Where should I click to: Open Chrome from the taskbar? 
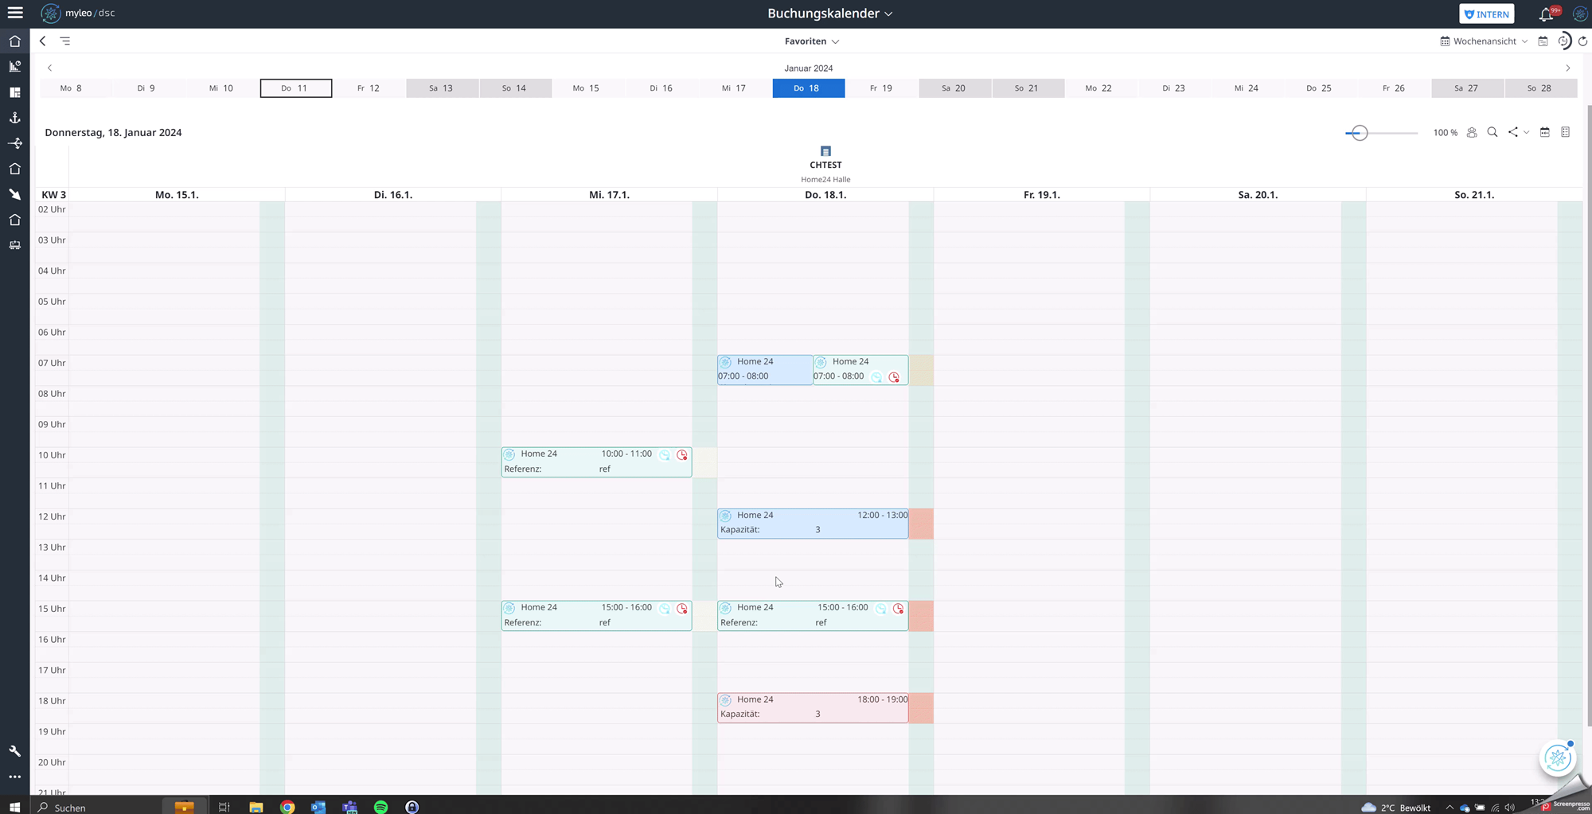[287, 807]
